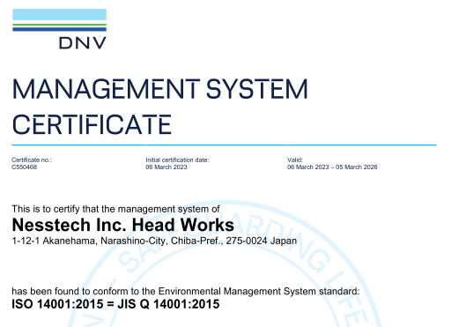Click the ISO 14001:2015 standard text
This screenshot has height=327, width=466.
click(57, 304)
